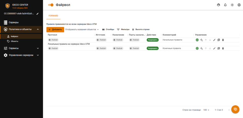Open "Отображать названия объектов" dropdown
Image resolution: width=243 pixels, height=118 pixels.
pos(82,30)
